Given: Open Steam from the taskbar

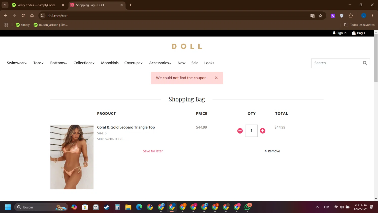Looking at the screenshot, I should 107,207.
